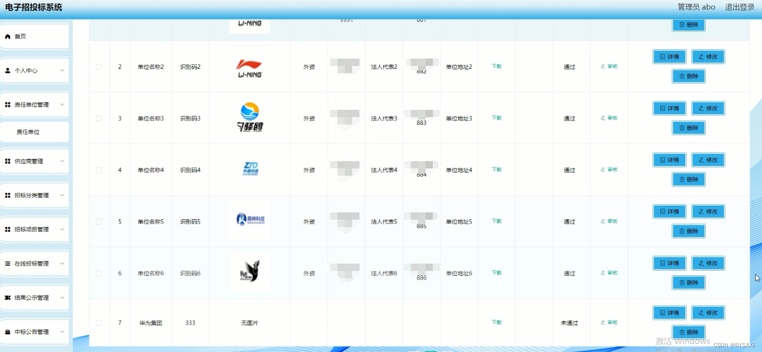
Task: Click the 审核 edit icon for 单位名称4
Action: tap(603, 170)
